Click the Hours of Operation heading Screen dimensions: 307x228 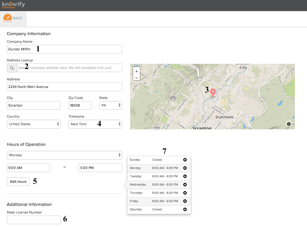click(26, 145)
